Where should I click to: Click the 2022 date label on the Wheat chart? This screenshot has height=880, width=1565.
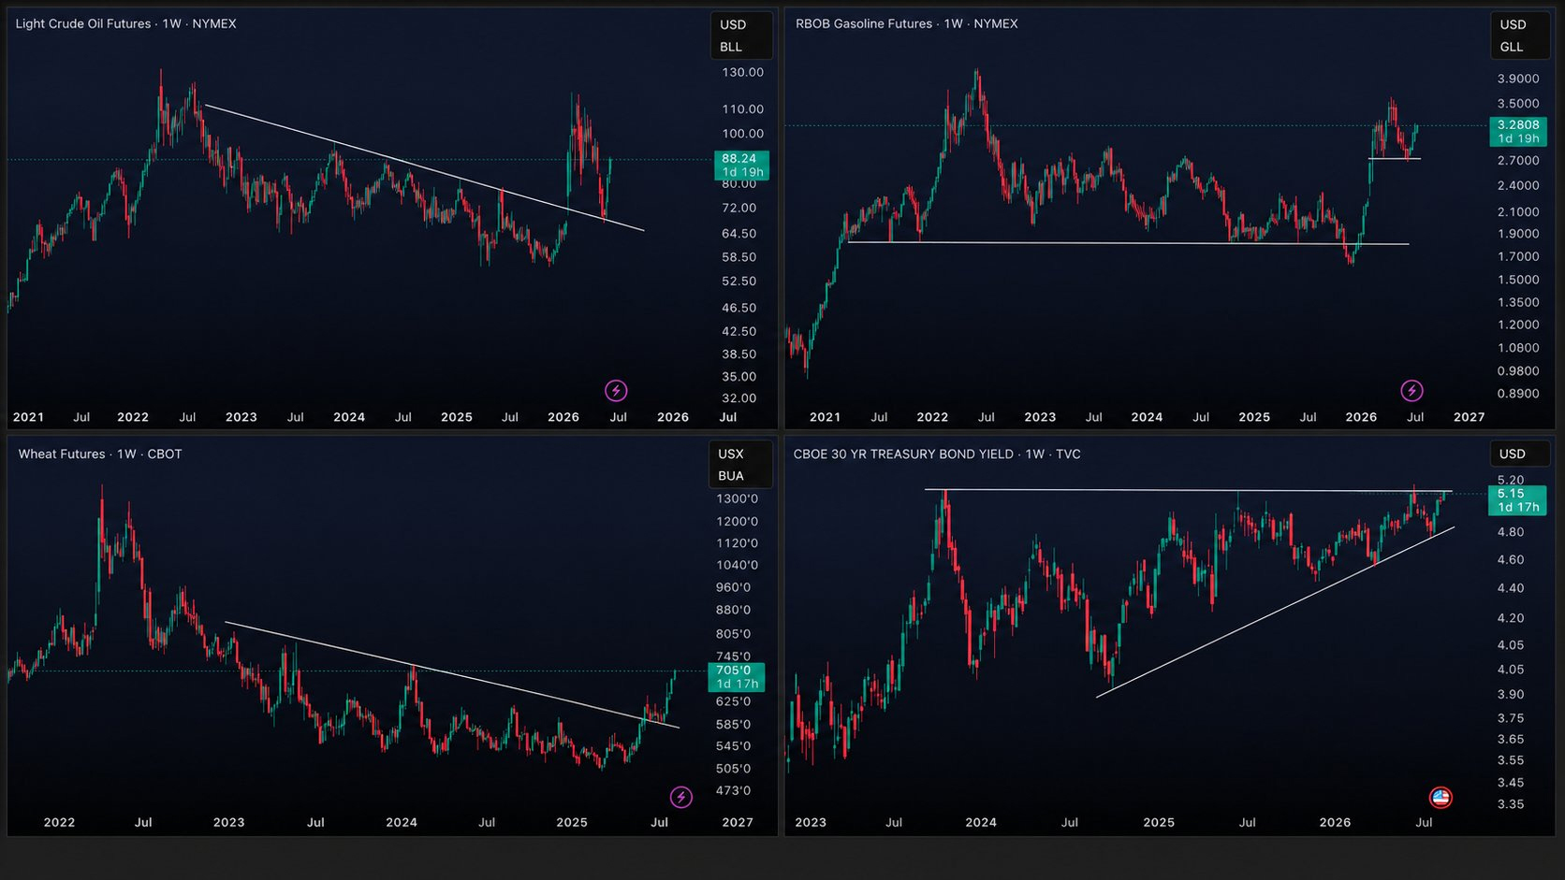[59, 823]
